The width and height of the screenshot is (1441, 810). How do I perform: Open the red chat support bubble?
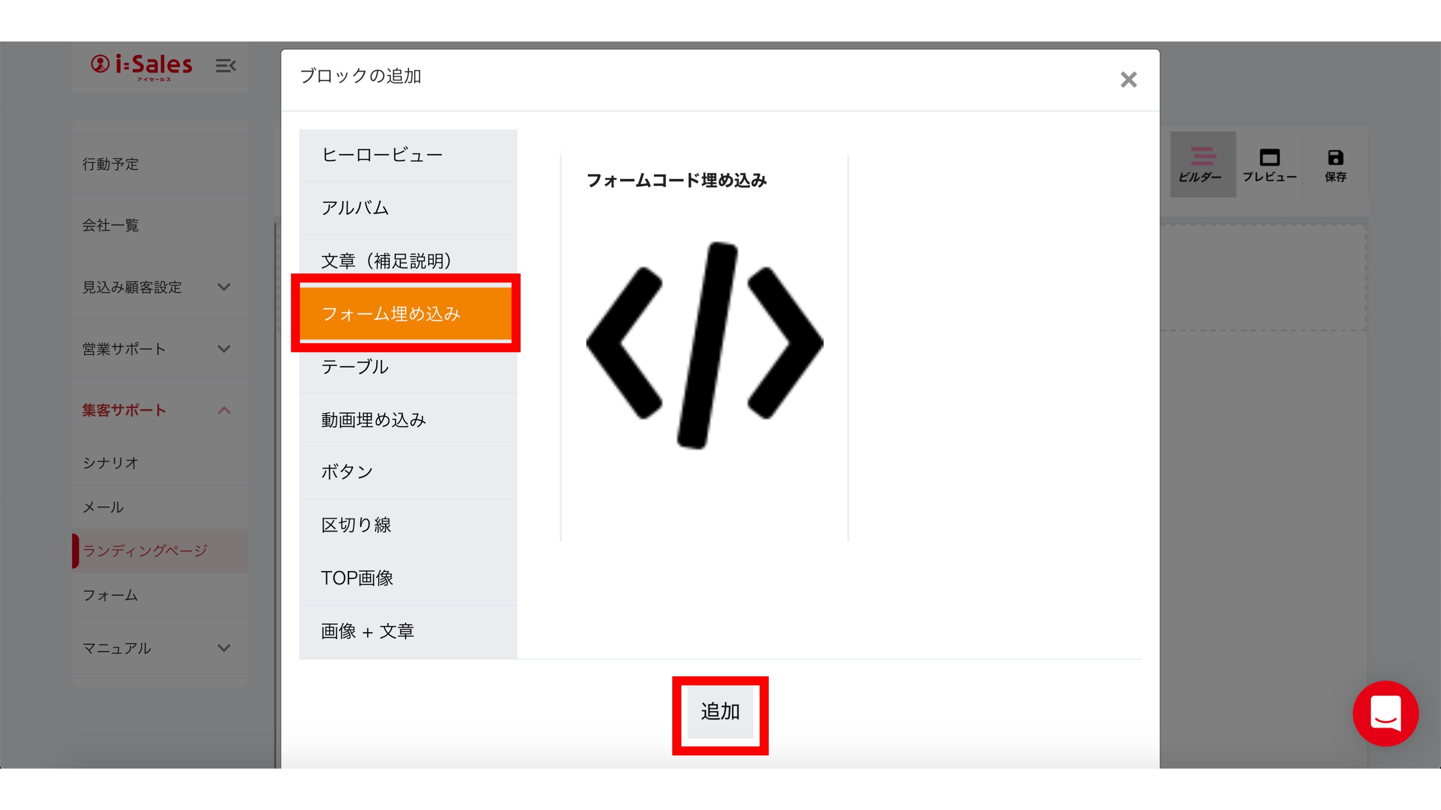tap(1385, 713)
